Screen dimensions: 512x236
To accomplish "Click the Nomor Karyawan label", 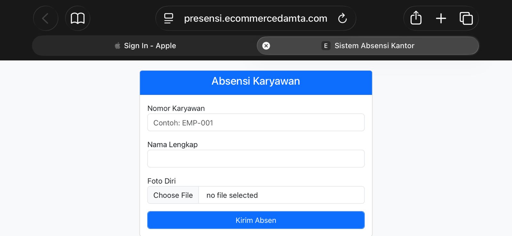I will [x=176, y=109].
